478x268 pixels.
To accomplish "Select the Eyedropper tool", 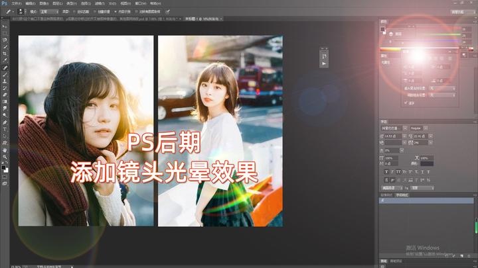I will tap(5, 60).
